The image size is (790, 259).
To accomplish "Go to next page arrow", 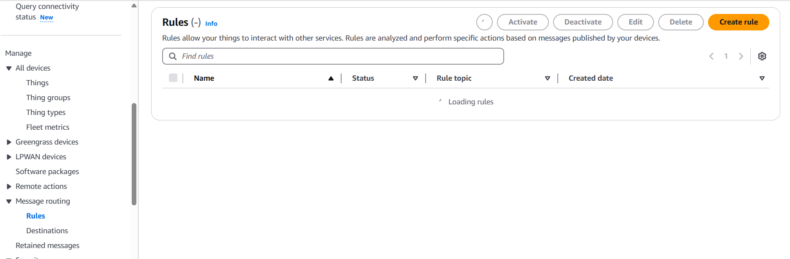I will (x=741, y=56).
